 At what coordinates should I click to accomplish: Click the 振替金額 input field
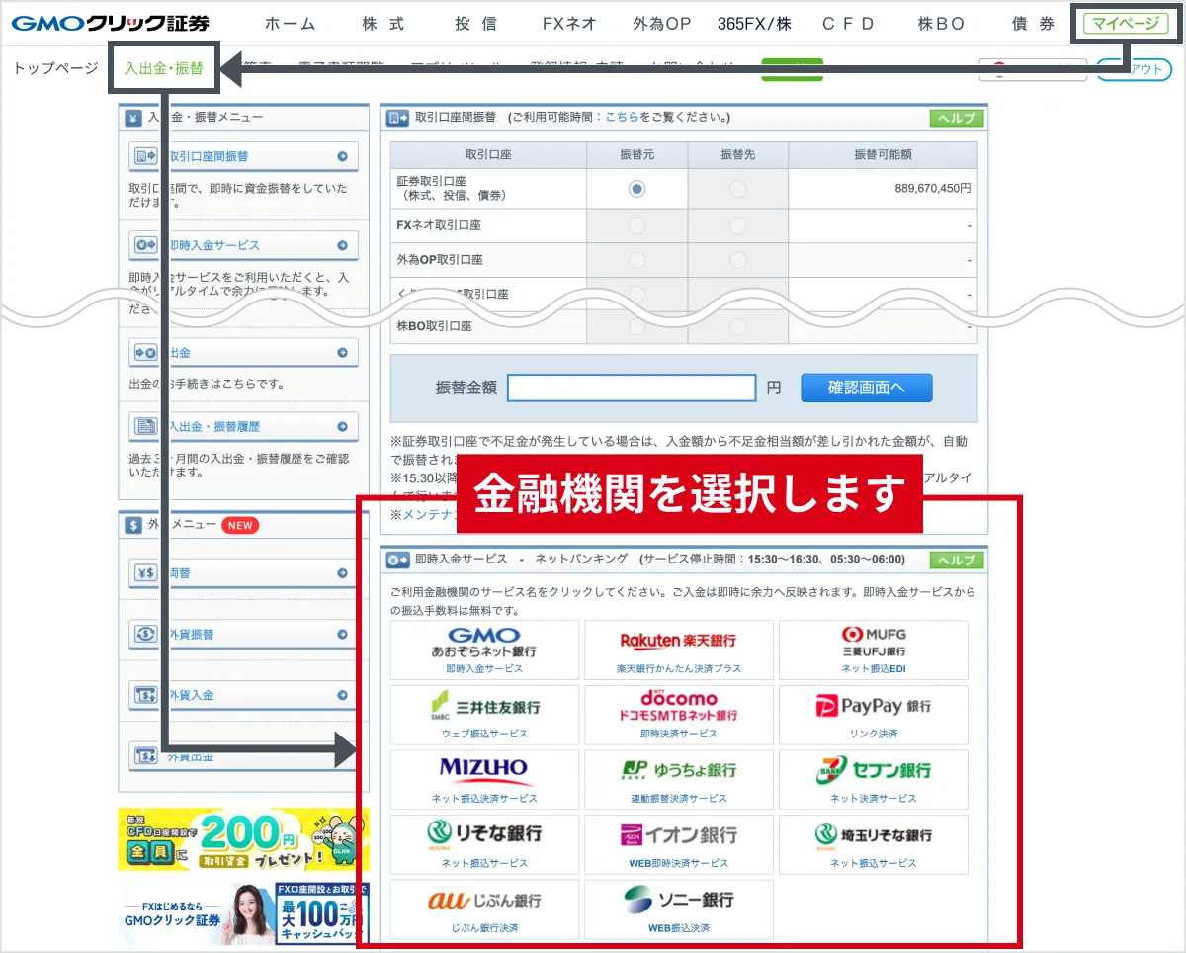pos(633,388)
